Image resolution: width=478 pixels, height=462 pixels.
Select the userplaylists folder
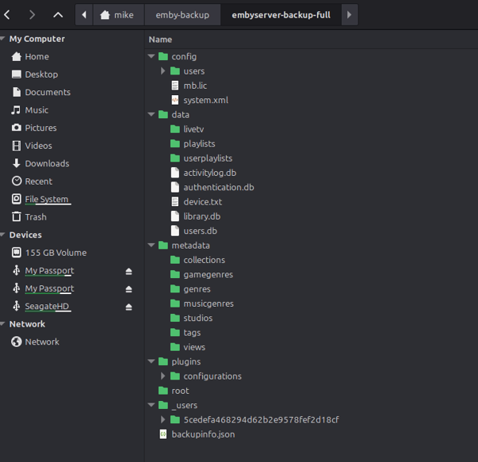click(x=208, y=158)
